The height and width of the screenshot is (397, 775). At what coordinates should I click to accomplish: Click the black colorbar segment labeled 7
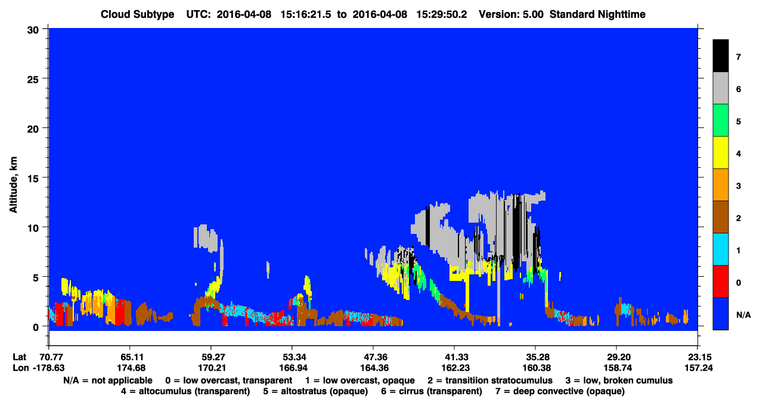[x=720, y=56]
